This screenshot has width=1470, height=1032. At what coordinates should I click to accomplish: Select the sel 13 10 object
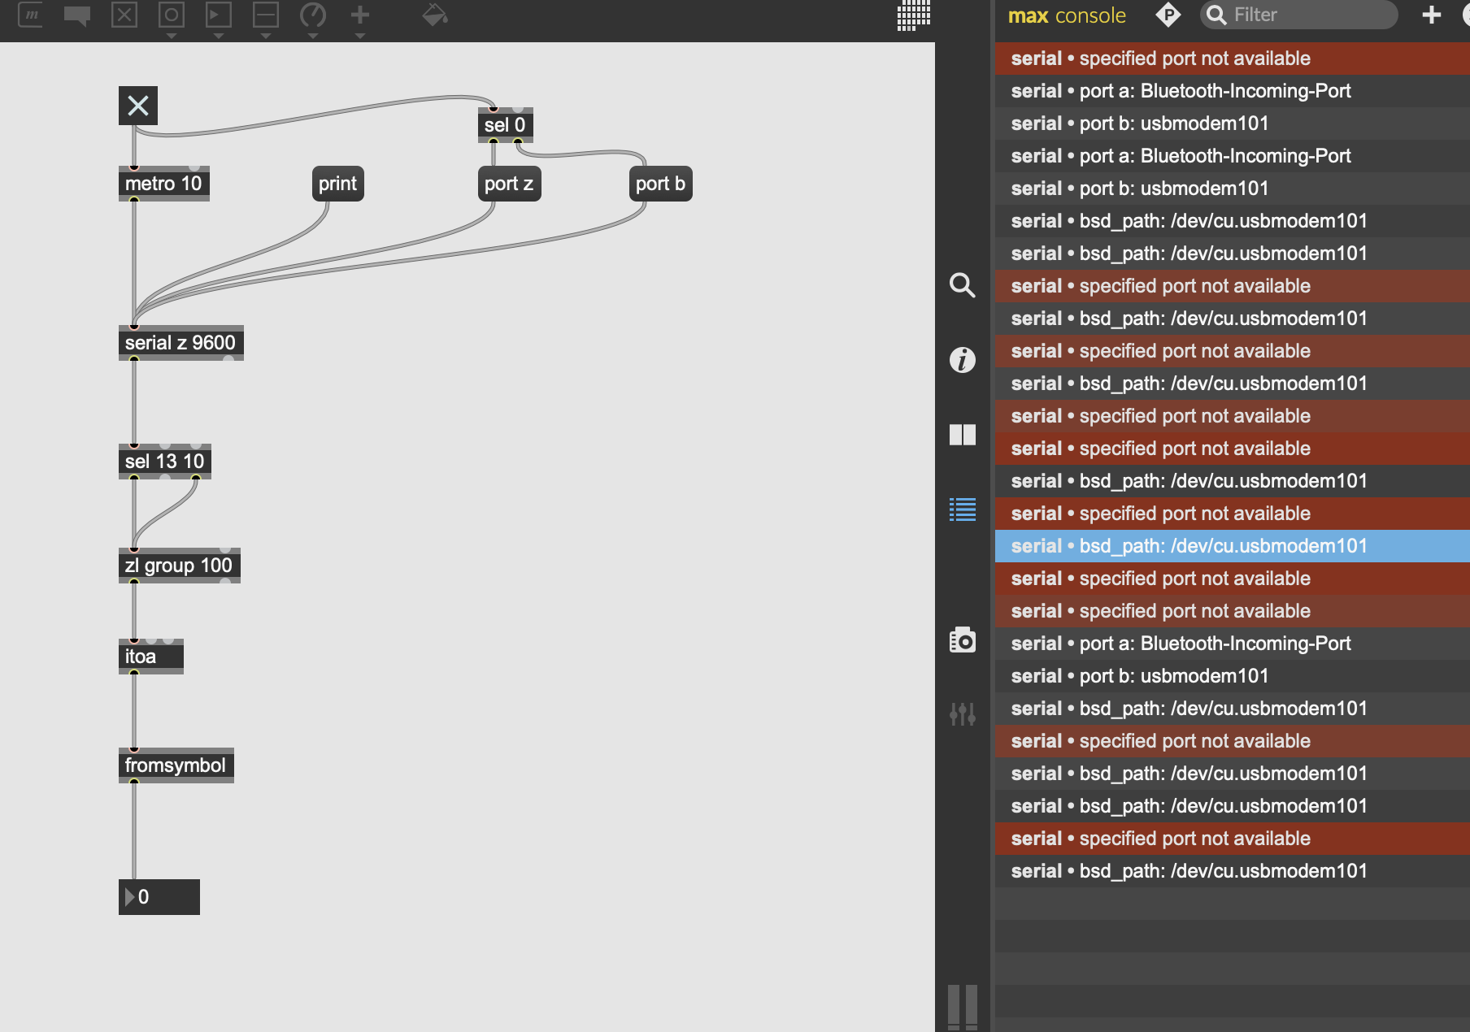165,462
